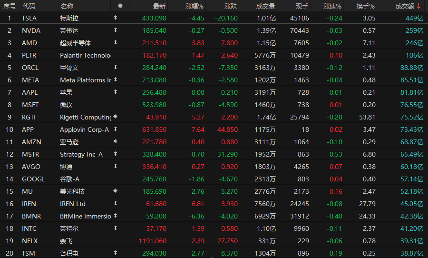Click the TSLA turnover amount 449亿
The height and width of the screenshot is (258, 428).
pos(414,18)
